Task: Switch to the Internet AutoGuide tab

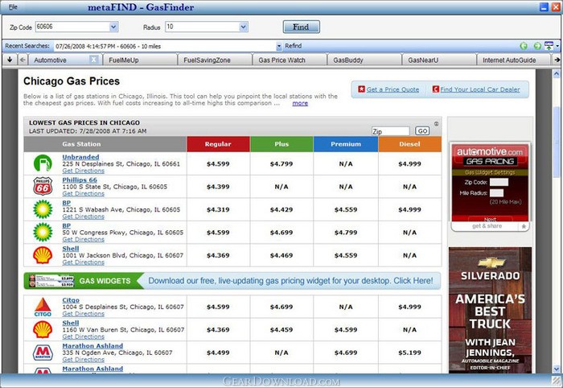Action: tap(514, 60)
